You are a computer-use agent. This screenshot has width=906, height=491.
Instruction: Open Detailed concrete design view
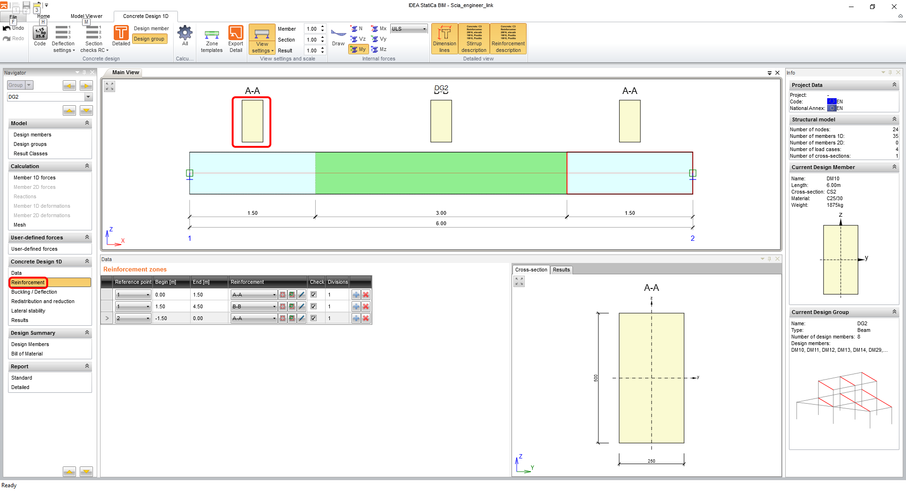(121, 34)
